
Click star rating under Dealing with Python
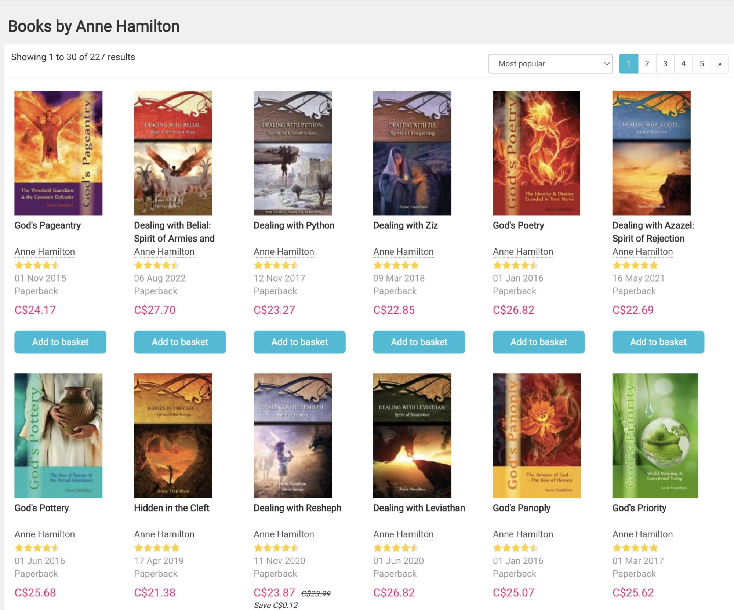pyautogui.click(x=276, y=265)
